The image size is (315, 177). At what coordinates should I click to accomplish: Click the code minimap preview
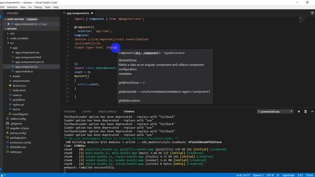(303, 20)
